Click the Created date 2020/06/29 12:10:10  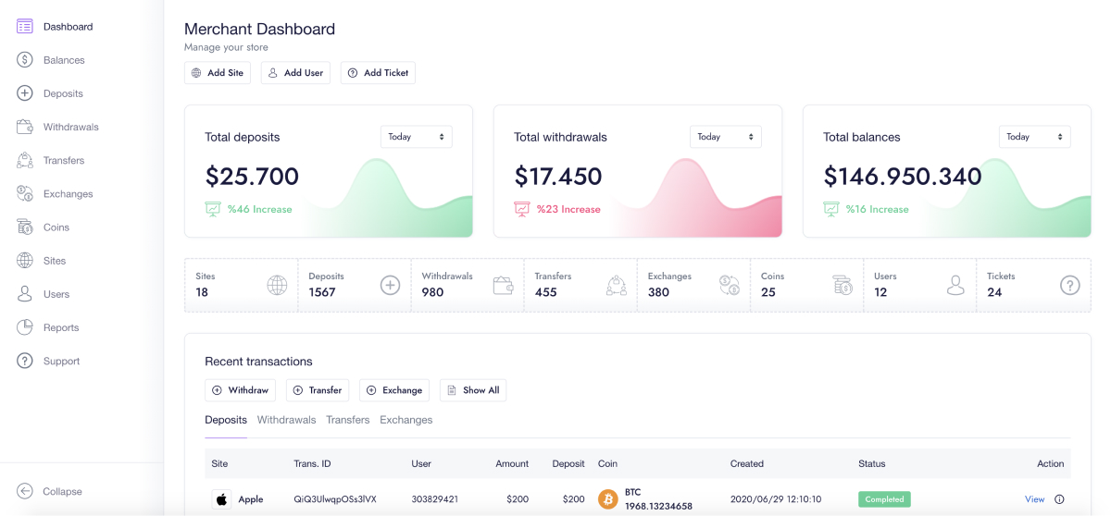click(776, 499)
